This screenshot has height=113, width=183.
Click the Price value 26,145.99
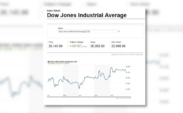coord(56,46)
